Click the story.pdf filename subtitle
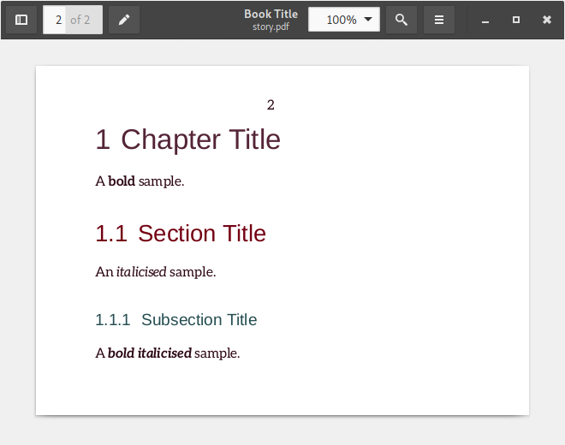This screenshot has width=565, height=445. click(271, 27)
